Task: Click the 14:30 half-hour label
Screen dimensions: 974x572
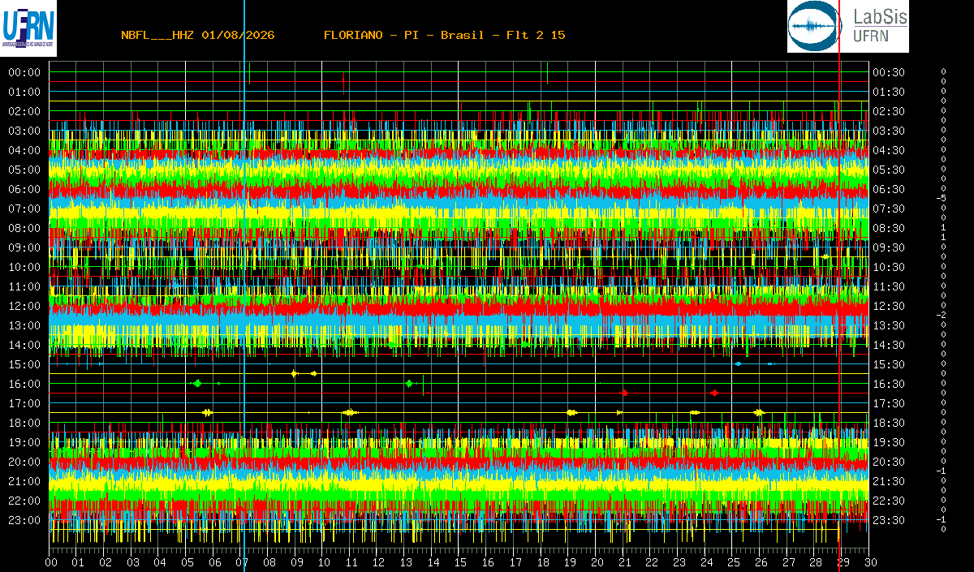Action: pyautogui.click(x=888, y=345)
